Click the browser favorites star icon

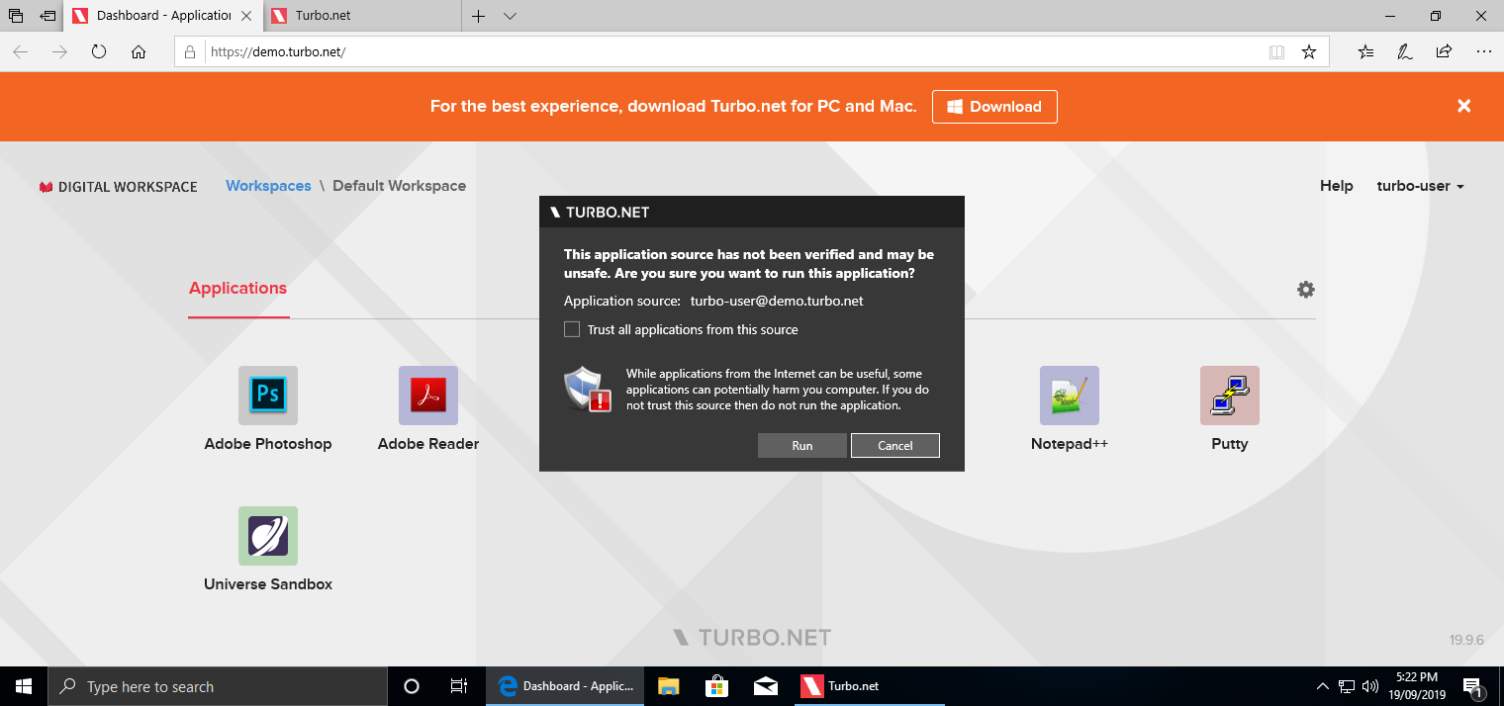pyautogui.click(x=1309, y=52)
